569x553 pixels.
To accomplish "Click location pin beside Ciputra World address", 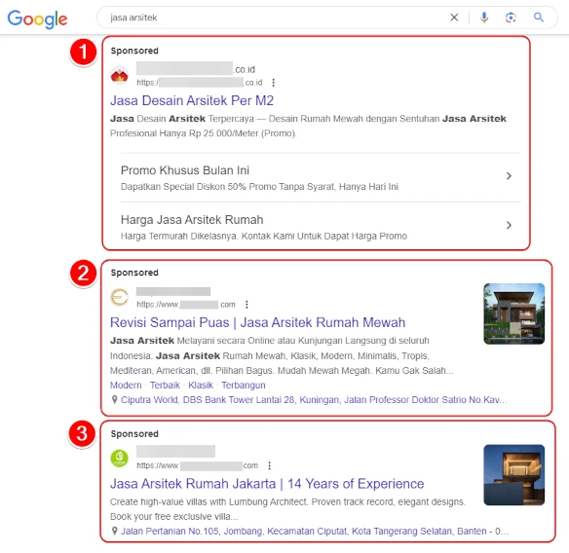I will (x=114, y=399).
